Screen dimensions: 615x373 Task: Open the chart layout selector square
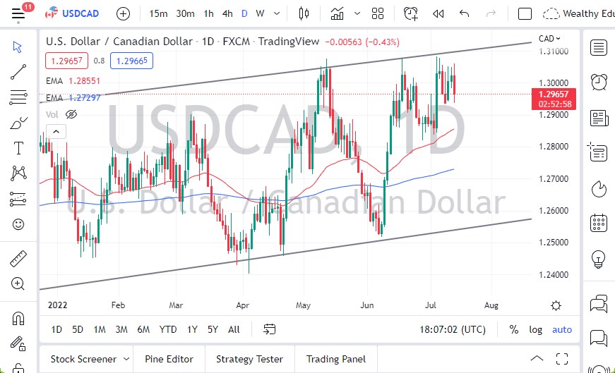point(525,14)
